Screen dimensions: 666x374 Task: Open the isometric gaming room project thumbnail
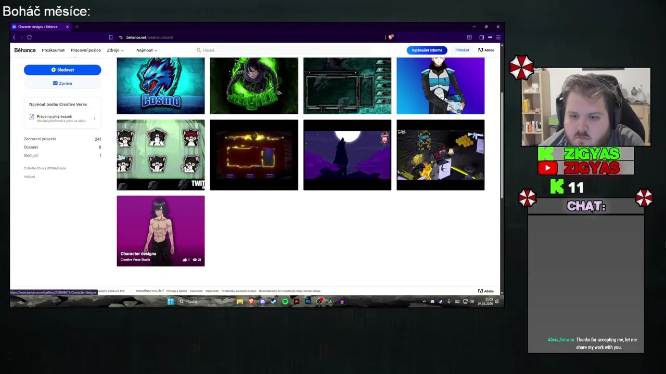pyautogui.click(x=440, y=155)
